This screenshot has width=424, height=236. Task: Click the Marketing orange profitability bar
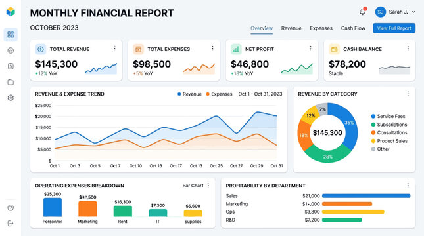point(347,204)
